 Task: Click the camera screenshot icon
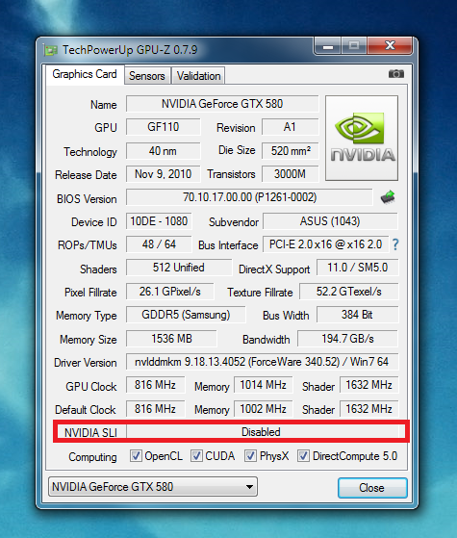tap(396, 74)
